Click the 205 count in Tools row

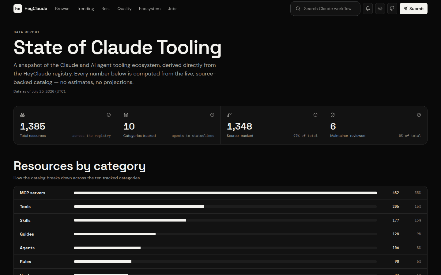click(396, 207)
